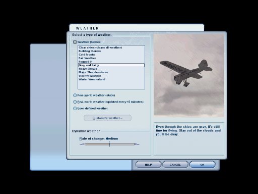This screenshot has width=258, height=194.
Task: Click the slider's right increase arrow
Action: coord(137,144)
